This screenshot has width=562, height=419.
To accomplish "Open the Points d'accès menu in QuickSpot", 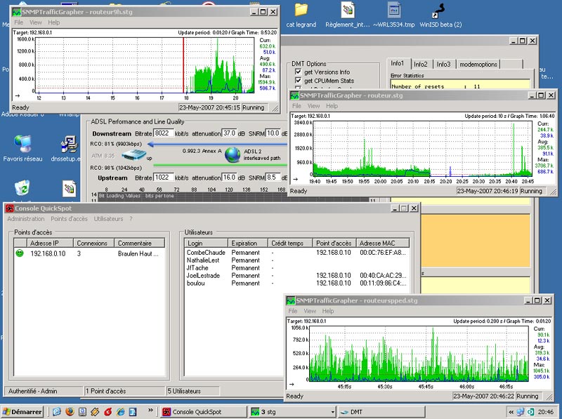I will tap(69, 219).
